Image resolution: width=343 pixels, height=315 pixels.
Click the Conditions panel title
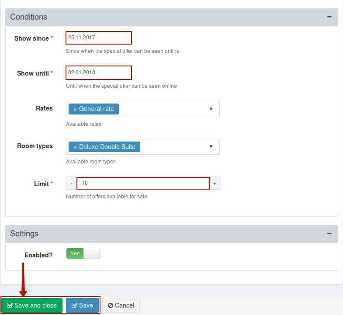pyautogui.click(x=29, y=17)
